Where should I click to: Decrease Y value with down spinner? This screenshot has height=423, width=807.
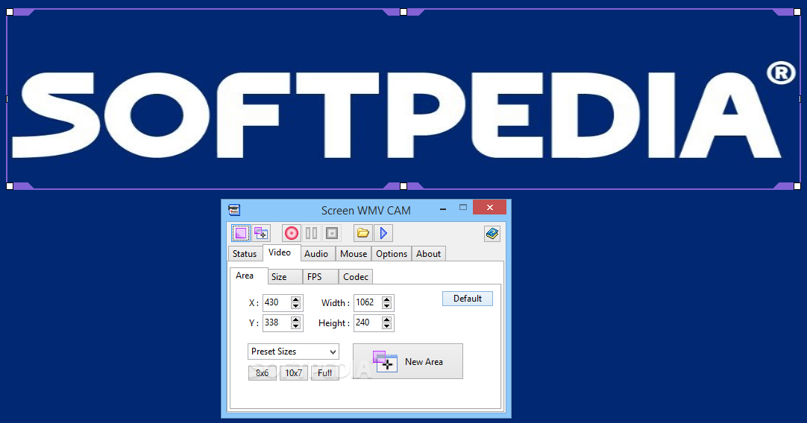295,326
